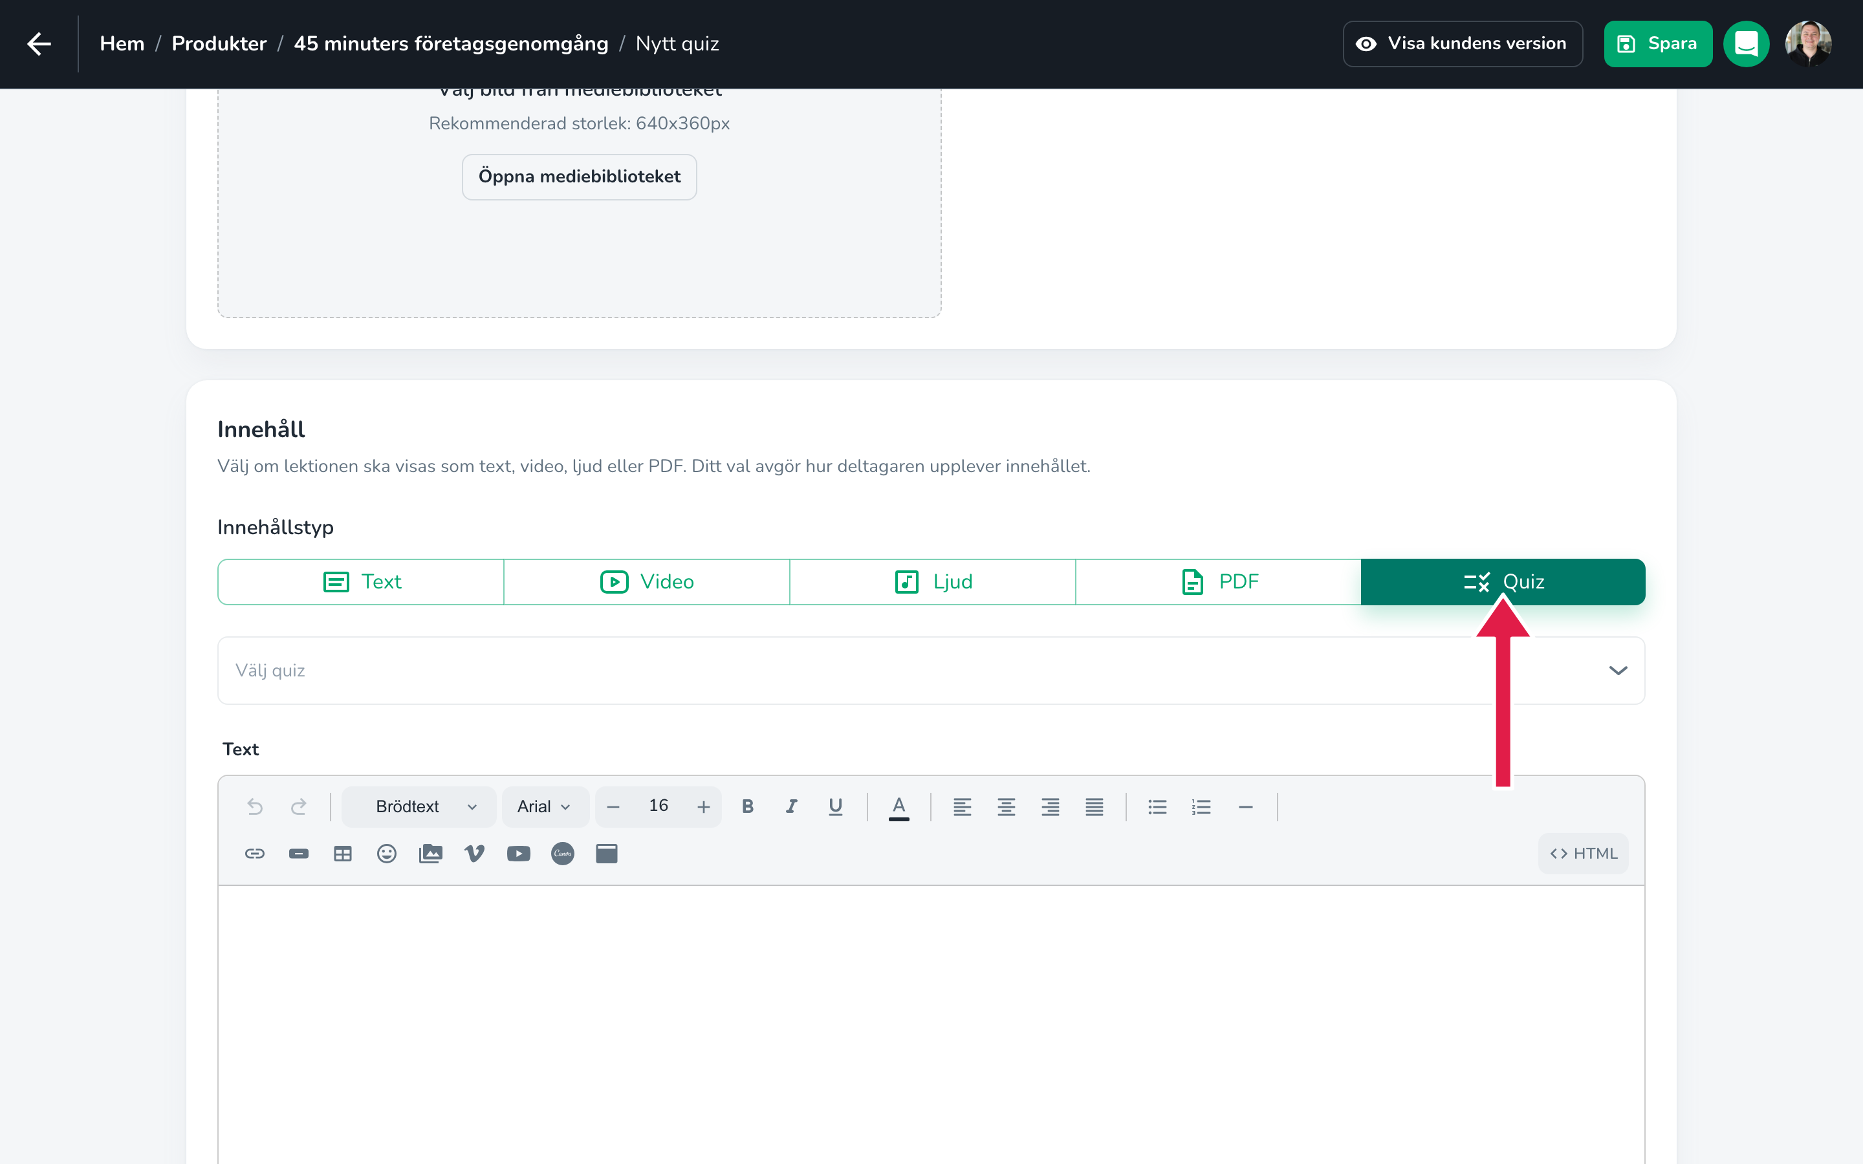Insert a Canva design
The height and width of the screenshot is (1164, 1863).
click(563, 854)
